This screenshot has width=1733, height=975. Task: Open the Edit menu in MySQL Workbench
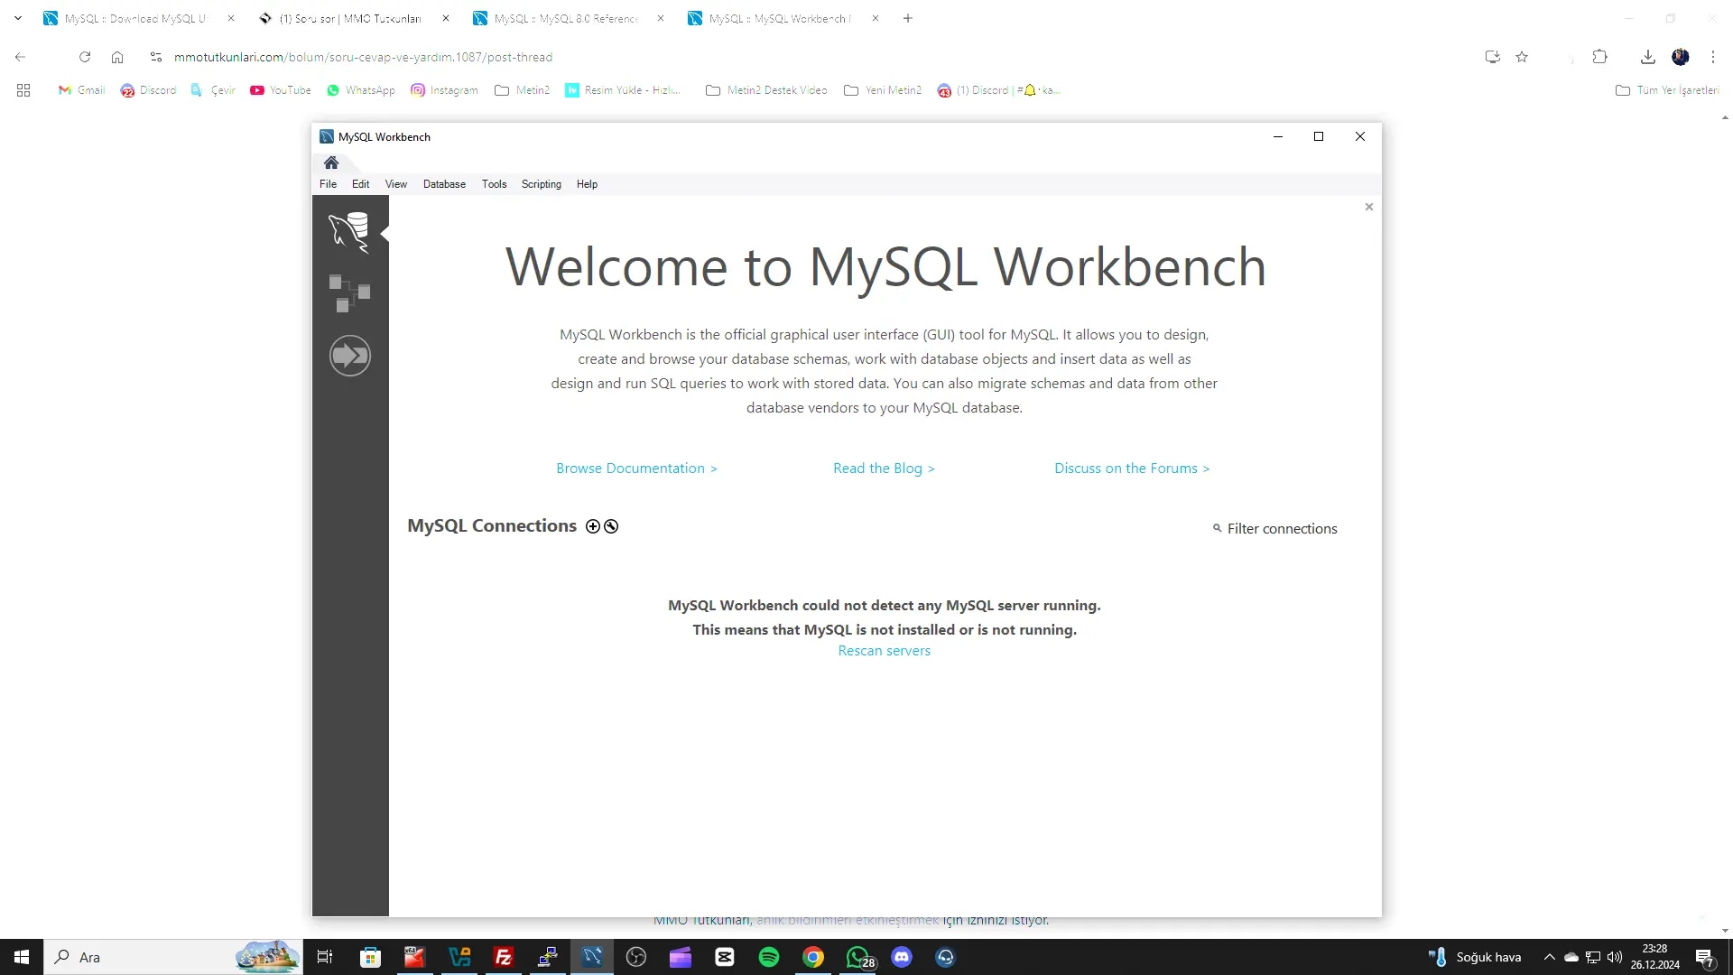point(360,184)
